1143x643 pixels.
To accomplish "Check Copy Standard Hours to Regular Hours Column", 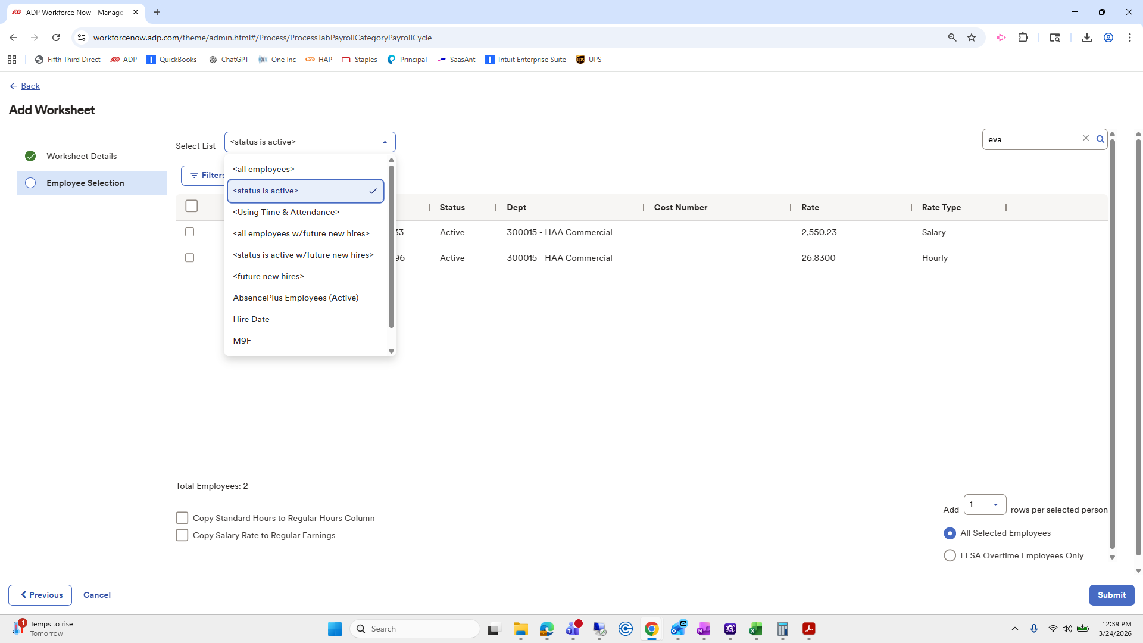I will 182,518.
